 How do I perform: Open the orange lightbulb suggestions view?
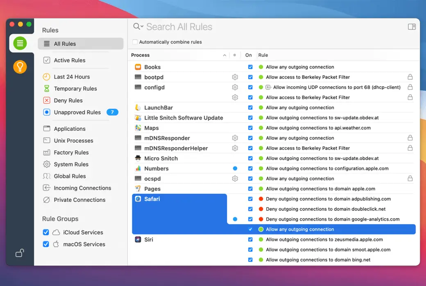point(20,67)
